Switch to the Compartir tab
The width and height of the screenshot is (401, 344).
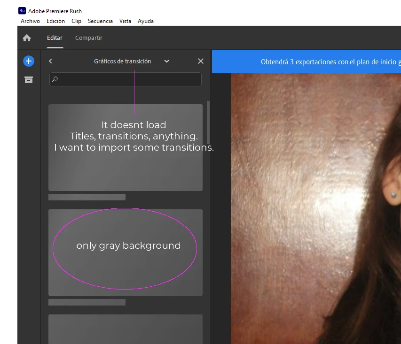(x=89, y=38)
